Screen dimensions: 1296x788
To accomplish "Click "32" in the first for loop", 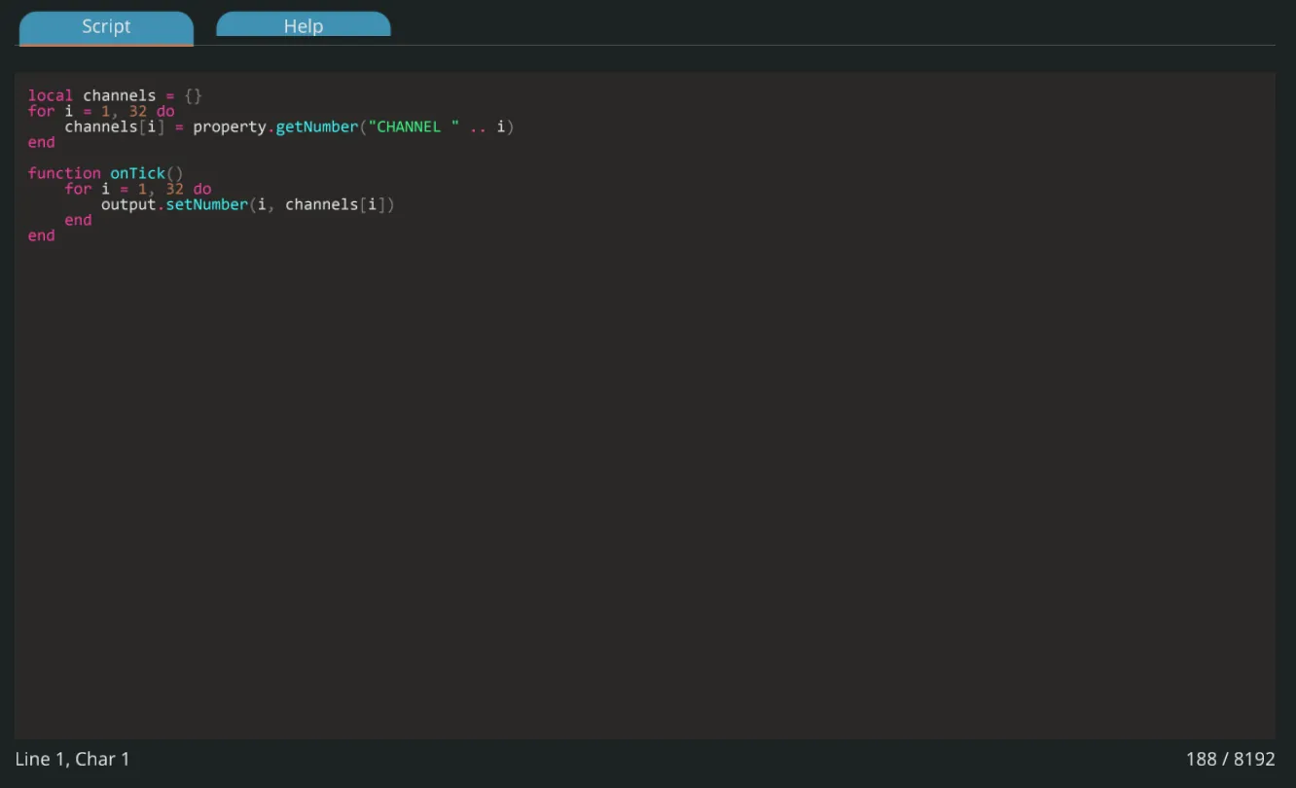I will point(137,111).
